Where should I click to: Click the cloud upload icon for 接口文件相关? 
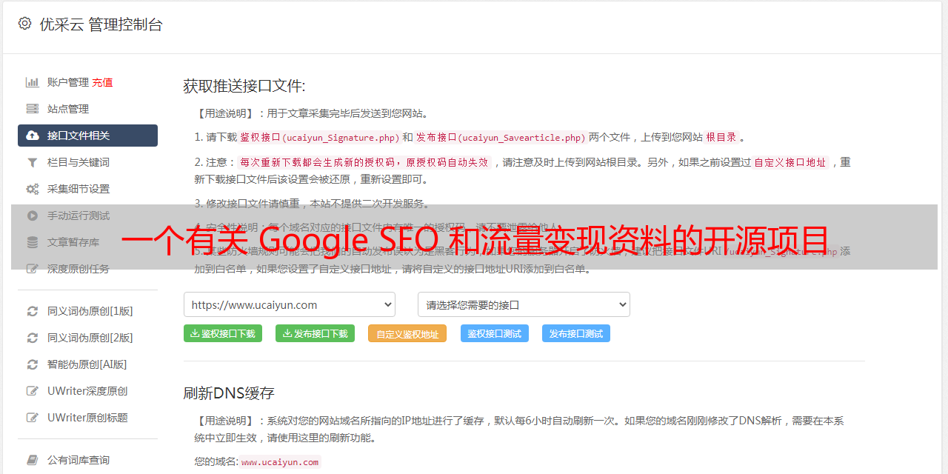[33, 136]
